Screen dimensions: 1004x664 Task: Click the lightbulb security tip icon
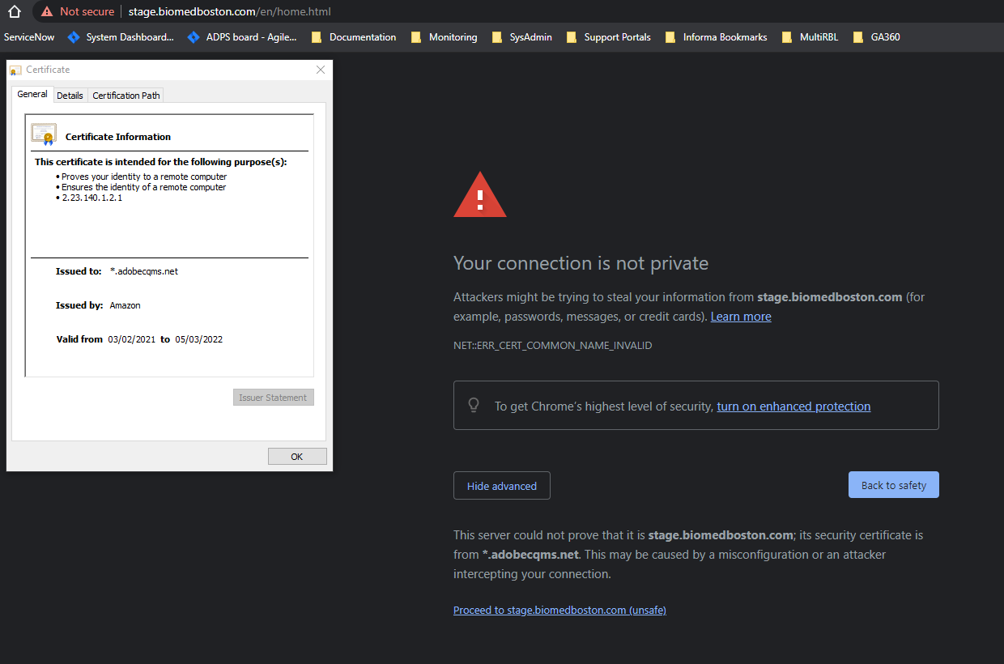474,406
